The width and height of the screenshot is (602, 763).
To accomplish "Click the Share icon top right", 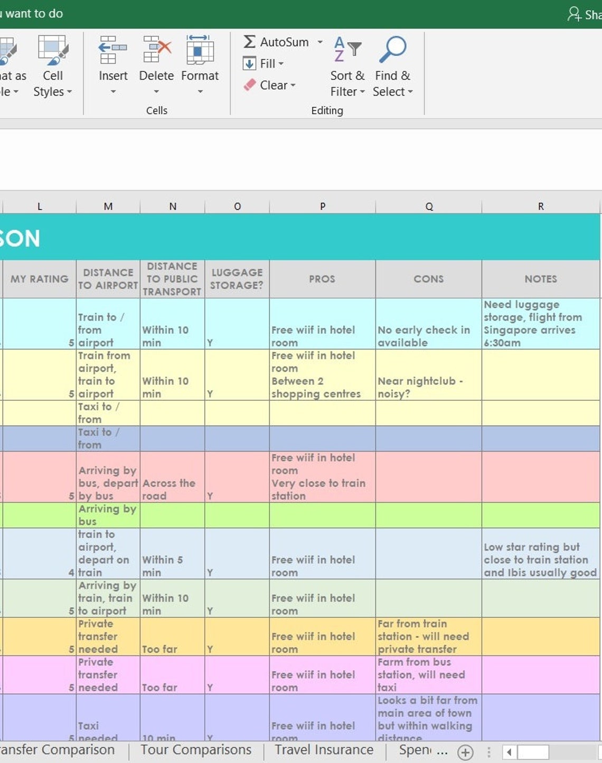I will (x=573, y=14).
